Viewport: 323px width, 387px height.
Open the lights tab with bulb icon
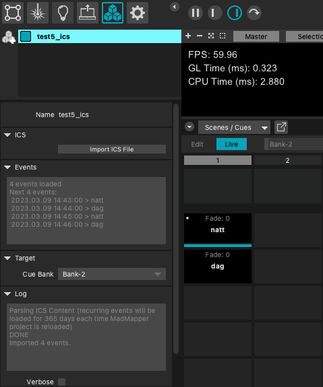pos(63,13)
